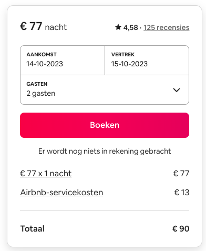Open Airbnb-servicekosten details link
This screenshot has height=251, width=206.
[61, 193]
